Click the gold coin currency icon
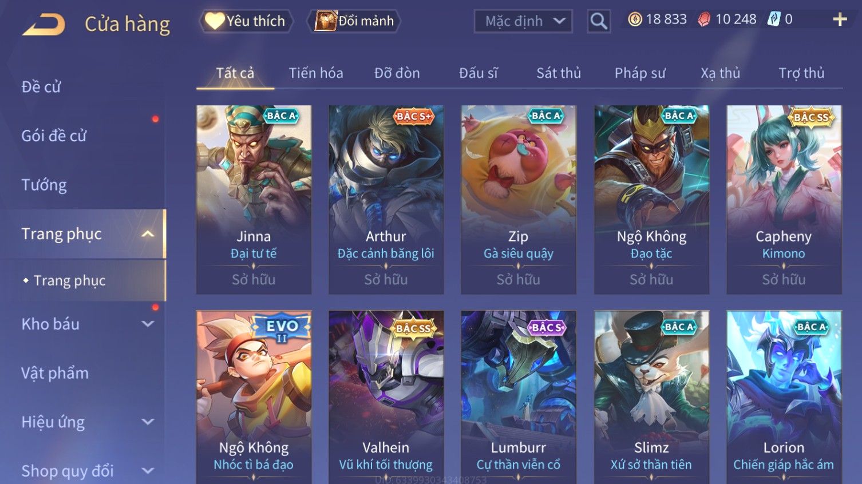Viewport: 862px width, 484px height. pyautogui.click(x=635, y=19)
